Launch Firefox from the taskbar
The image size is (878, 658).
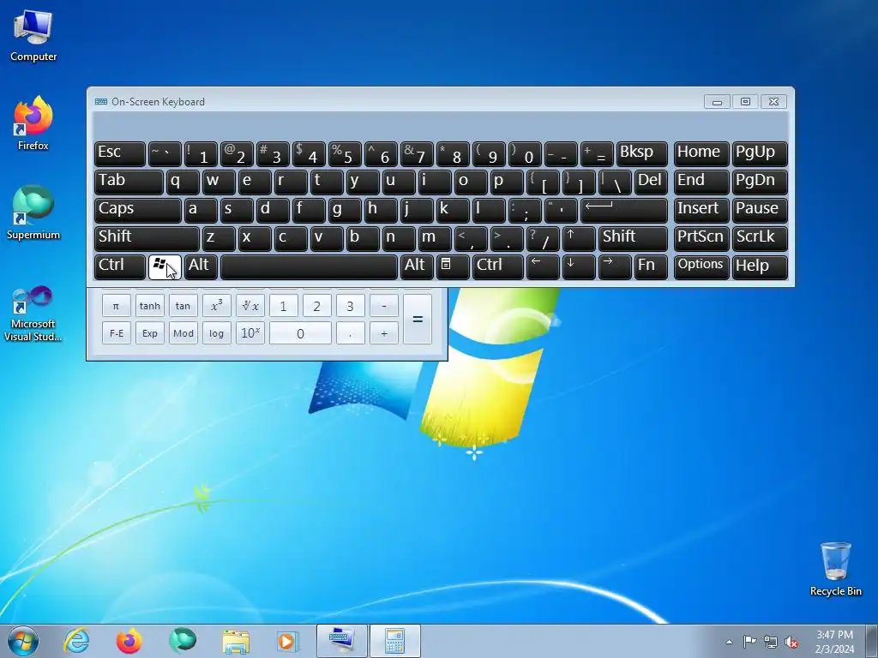129,641
